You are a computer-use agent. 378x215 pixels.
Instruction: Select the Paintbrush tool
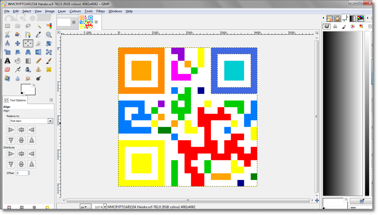49,61
